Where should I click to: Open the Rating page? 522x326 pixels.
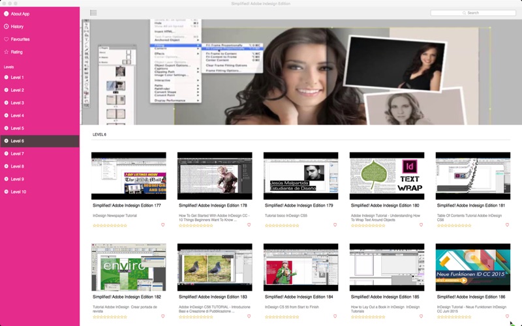[40, 52]
